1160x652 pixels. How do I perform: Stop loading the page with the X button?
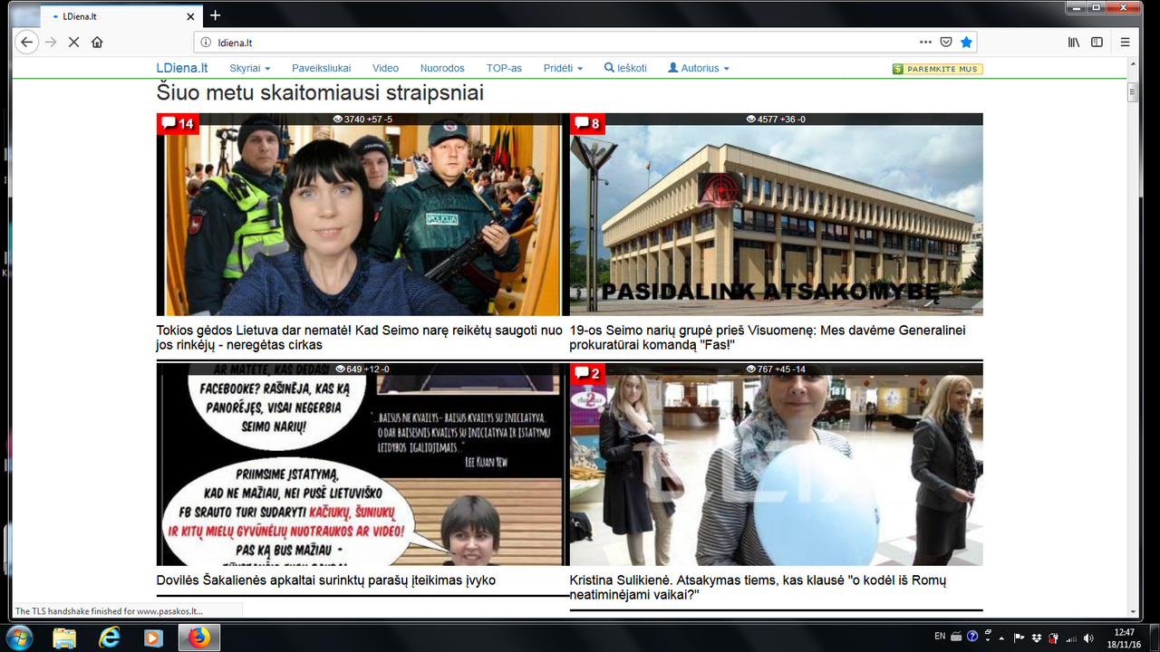point(74,42)
